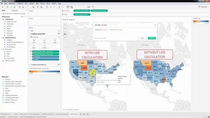210x118 pixels.
Task: Click the Color card in Marks
Action: tap(34, 41)
